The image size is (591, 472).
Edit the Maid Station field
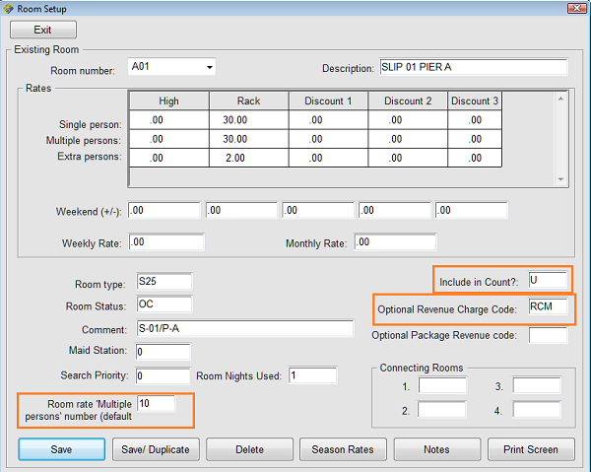[164, 352]
